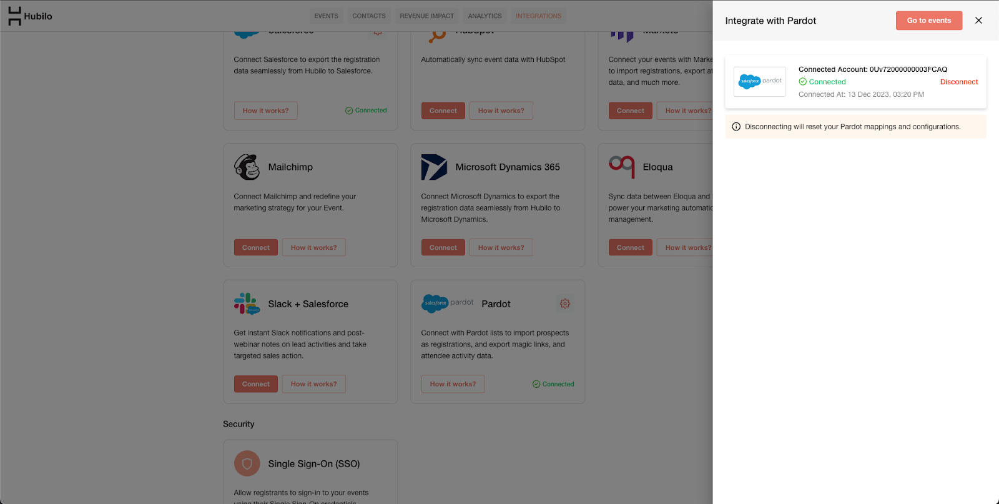The image size is (999, 504).
Task: Open Pardot settings gear
Action: [x=565, y=304]
